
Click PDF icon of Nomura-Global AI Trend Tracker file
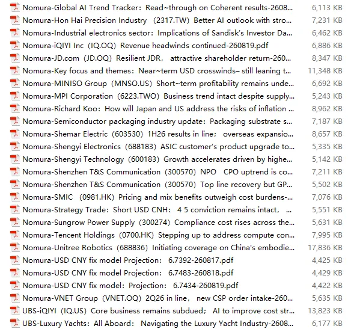(x=15, y=8)
